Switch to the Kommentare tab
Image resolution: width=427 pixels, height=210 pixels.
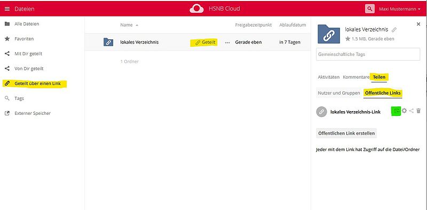[356, 77]
